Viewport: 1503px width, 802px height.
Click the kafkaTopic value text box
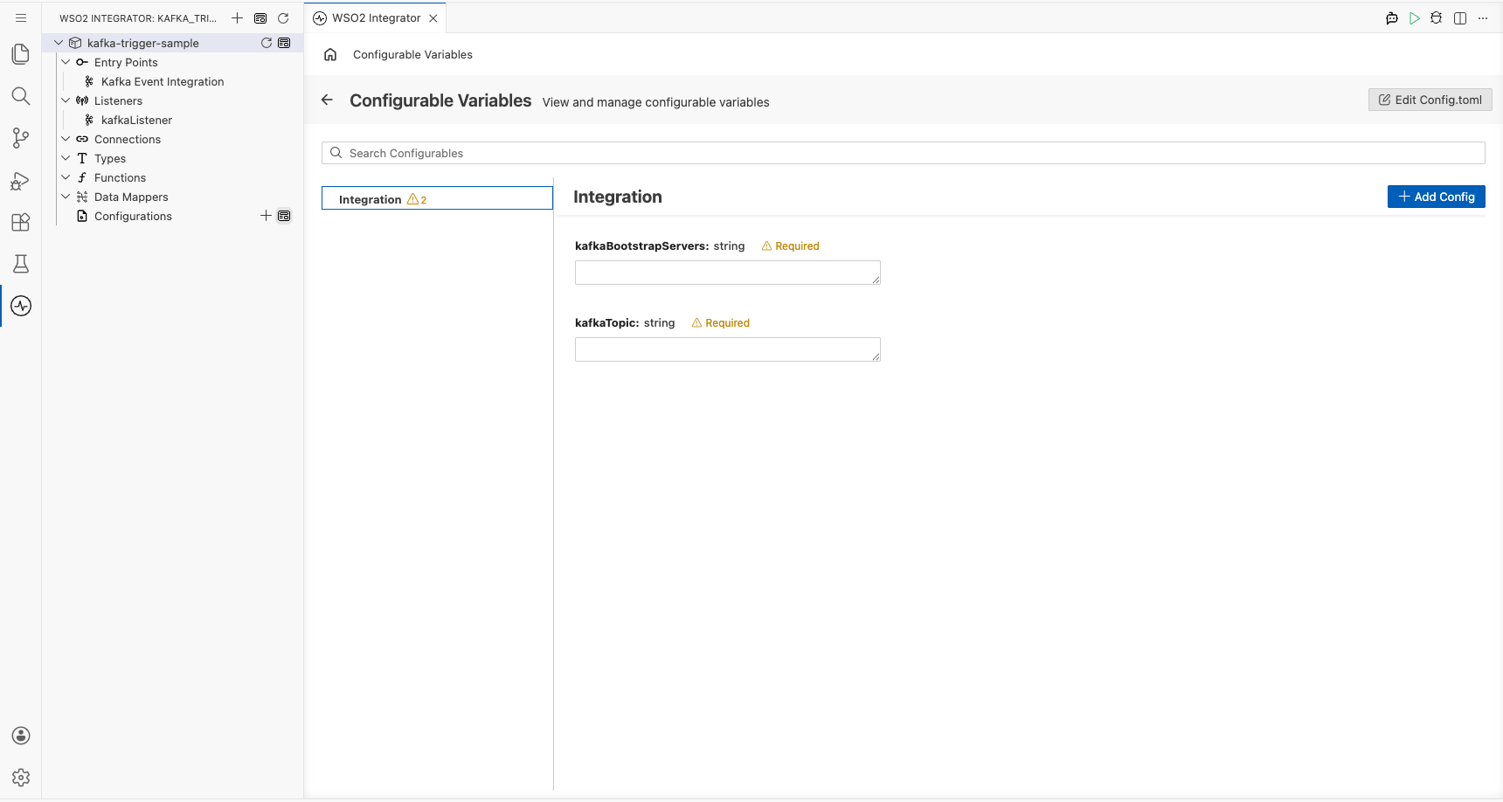[727, 349]
